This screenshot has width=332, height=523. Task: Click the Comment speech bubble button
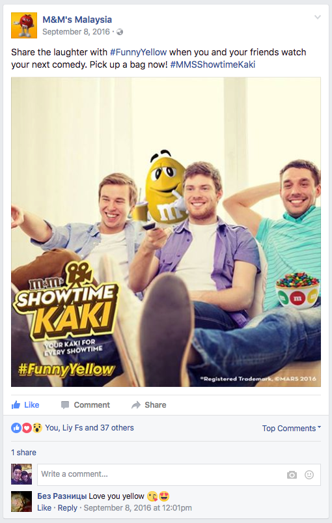click(x=85, y=405)
